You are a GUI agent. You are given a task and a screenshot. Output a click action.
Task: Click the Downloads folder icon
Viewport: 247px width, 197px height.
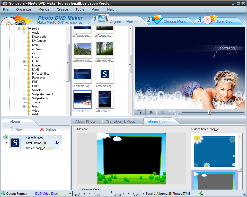point(29,37)
